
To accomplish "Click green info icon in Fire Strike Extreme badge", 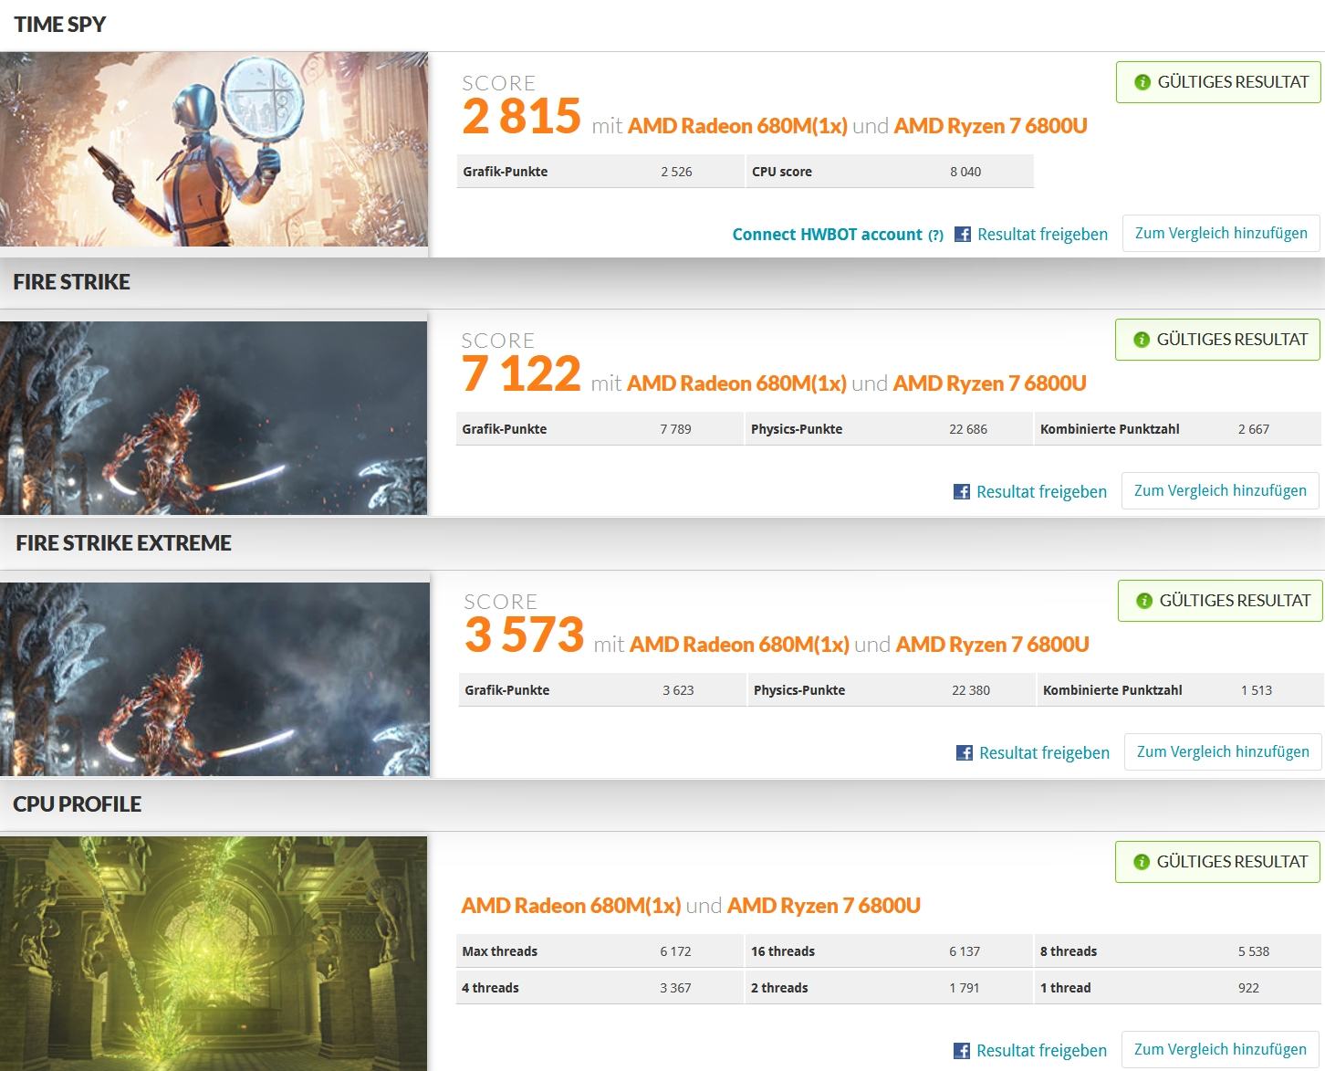I will (x=1143, y=601).
